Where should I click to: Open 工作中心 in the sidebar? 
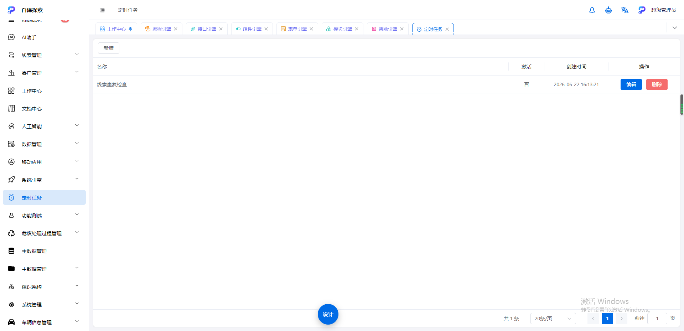click(x=44, y=91)
